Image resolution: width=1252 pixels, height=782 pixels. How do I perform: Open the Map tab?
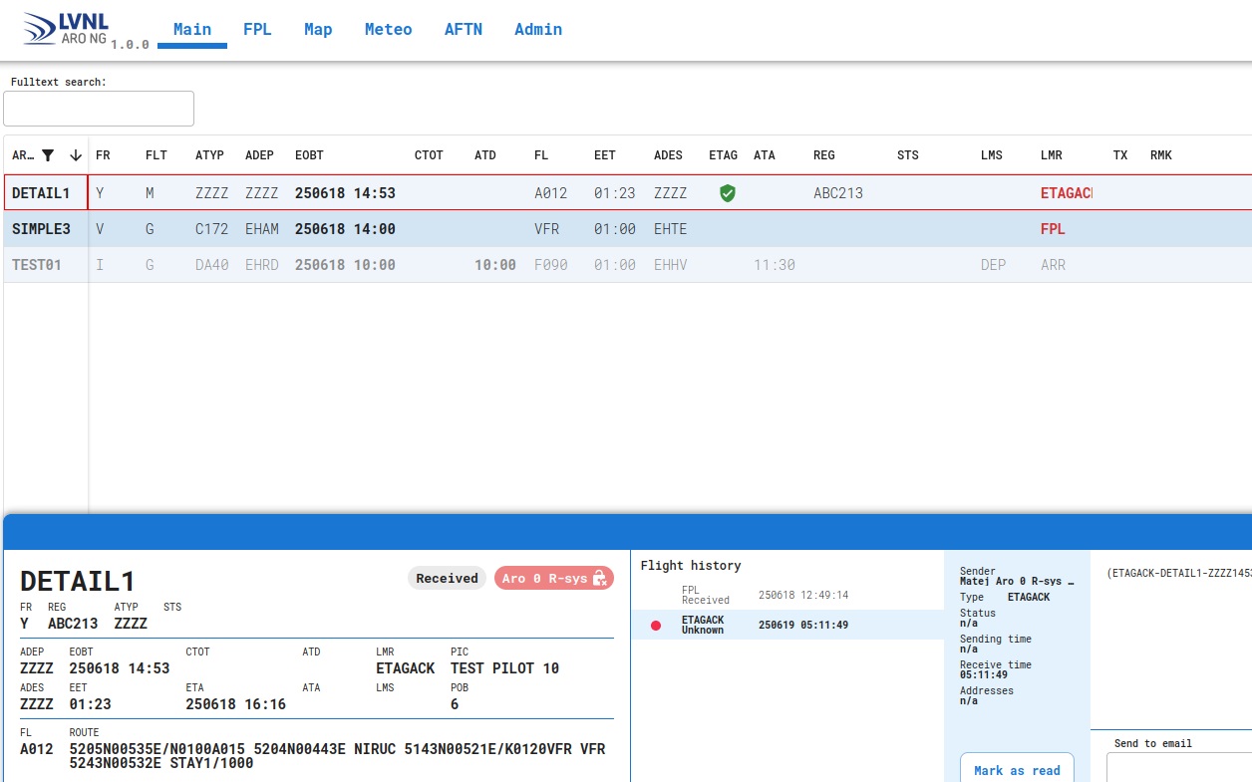coord(317,29)
